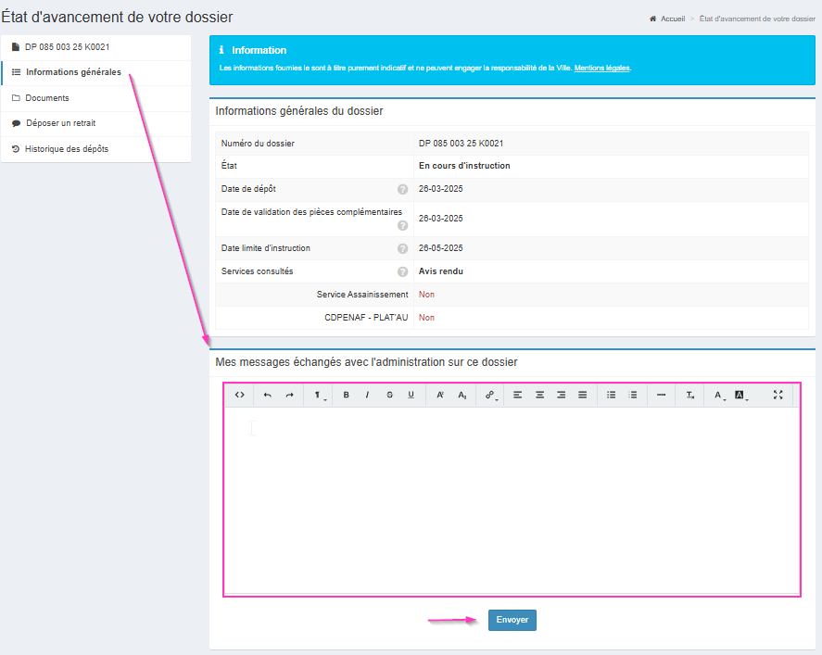Screen dimensions: 822x655
Task: Click the Envoyer button
Action: (x=512, y=620)
